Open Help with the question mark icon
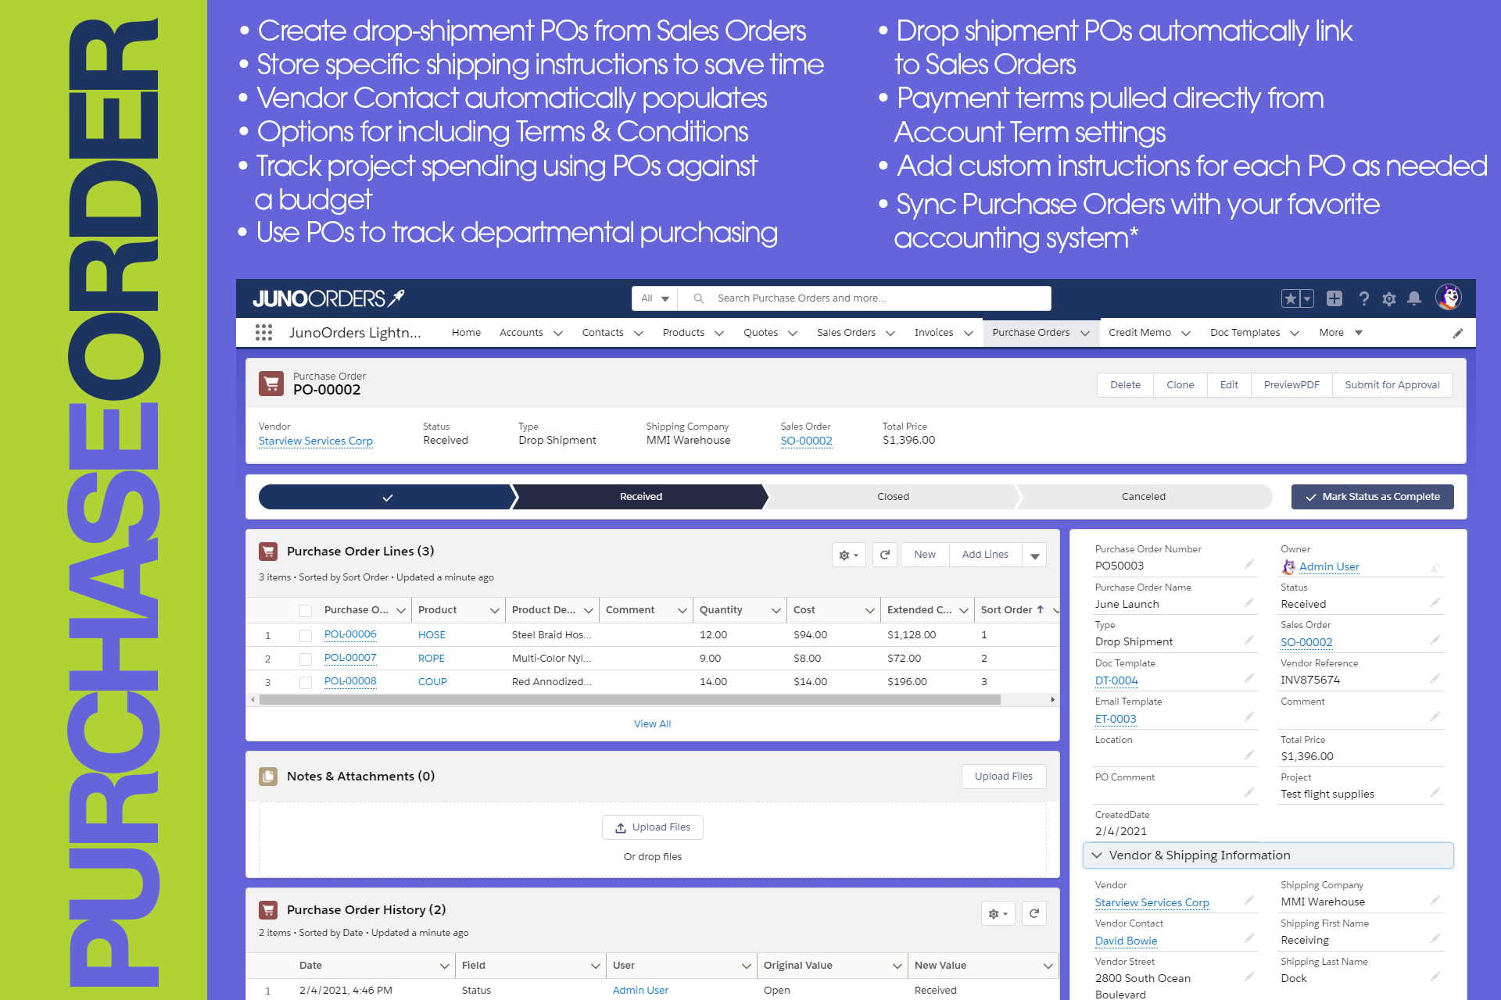1501x1000 pixels. coord(1364,298)
